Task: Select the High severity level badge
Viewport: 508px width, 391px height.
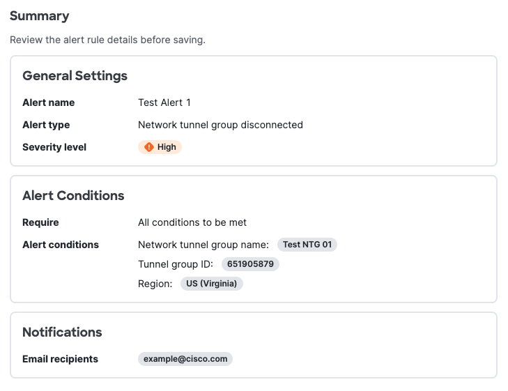Action: [160, 147]
